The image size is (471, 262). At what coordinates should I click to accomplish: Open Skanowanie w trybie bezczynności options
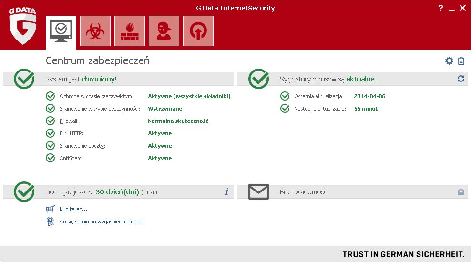pyautogui.click(x=100, y=109)
